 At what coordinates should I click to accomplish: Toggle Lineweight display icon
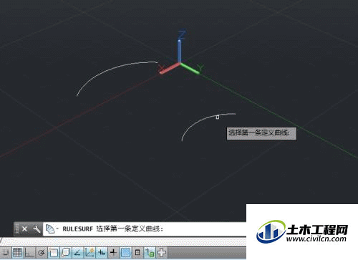pyautogui.click(x=114, y=253)
